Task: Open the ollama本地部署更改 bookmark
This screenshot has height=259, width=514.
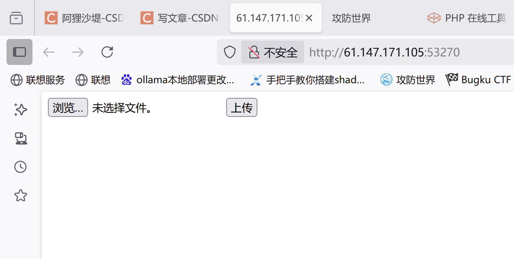Action: (x=178, y=80)
